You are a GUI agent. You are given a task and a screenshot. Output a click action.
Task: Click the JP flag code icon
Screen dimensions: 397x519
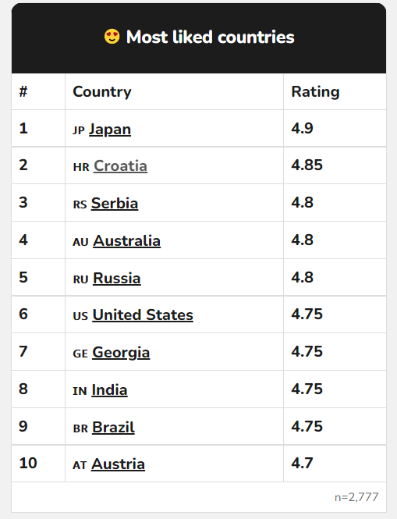(79, 130)
